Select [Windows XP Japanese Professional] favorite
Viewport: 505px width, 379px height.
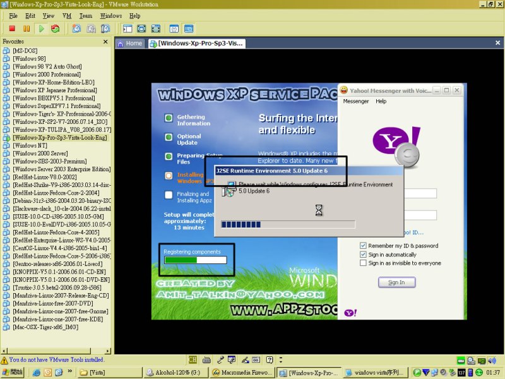[55, 90]
